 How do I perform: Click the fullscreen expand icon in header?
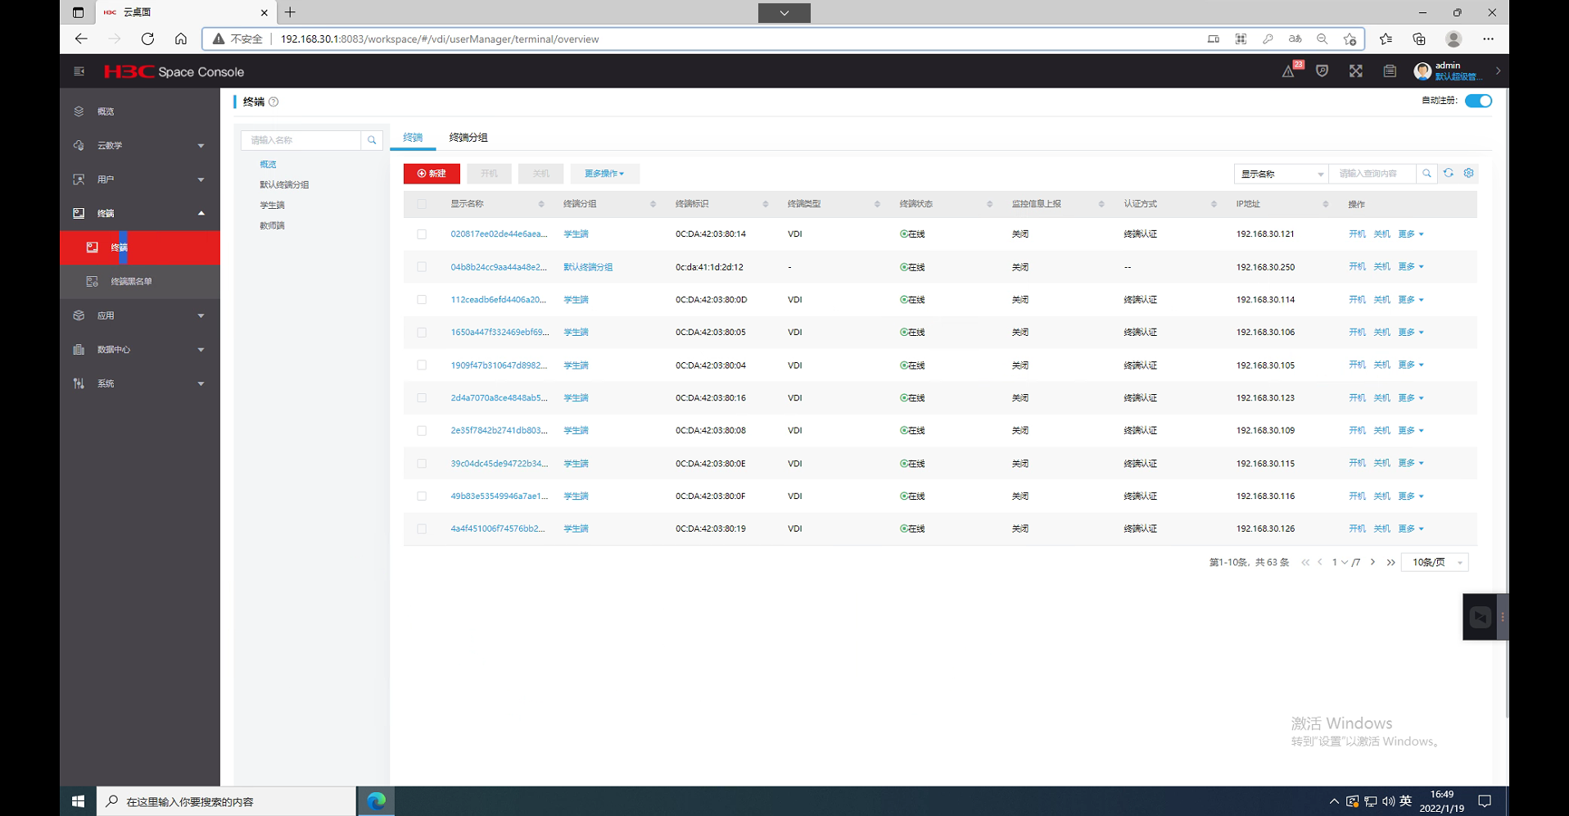(x=1356, y=71)
